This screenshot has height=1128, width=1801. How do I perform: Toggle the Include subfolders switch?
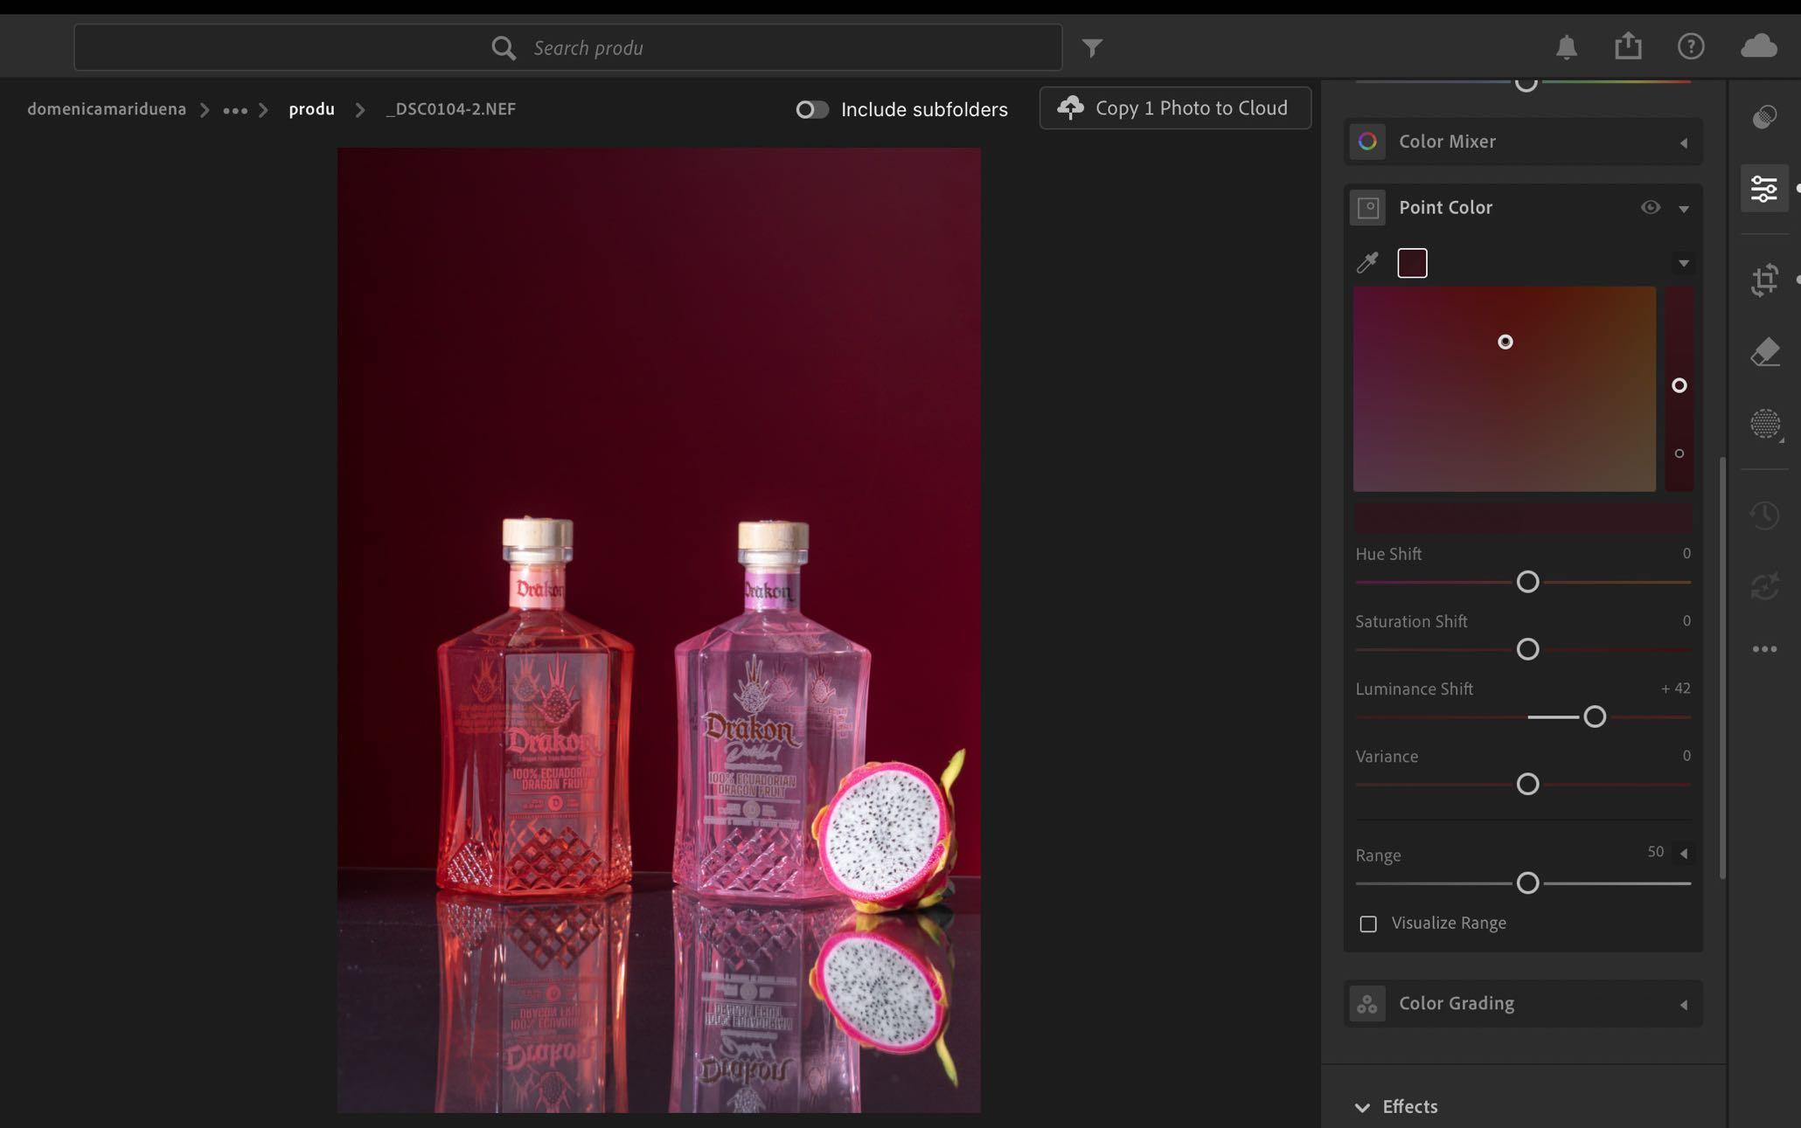tap(811, 109)
